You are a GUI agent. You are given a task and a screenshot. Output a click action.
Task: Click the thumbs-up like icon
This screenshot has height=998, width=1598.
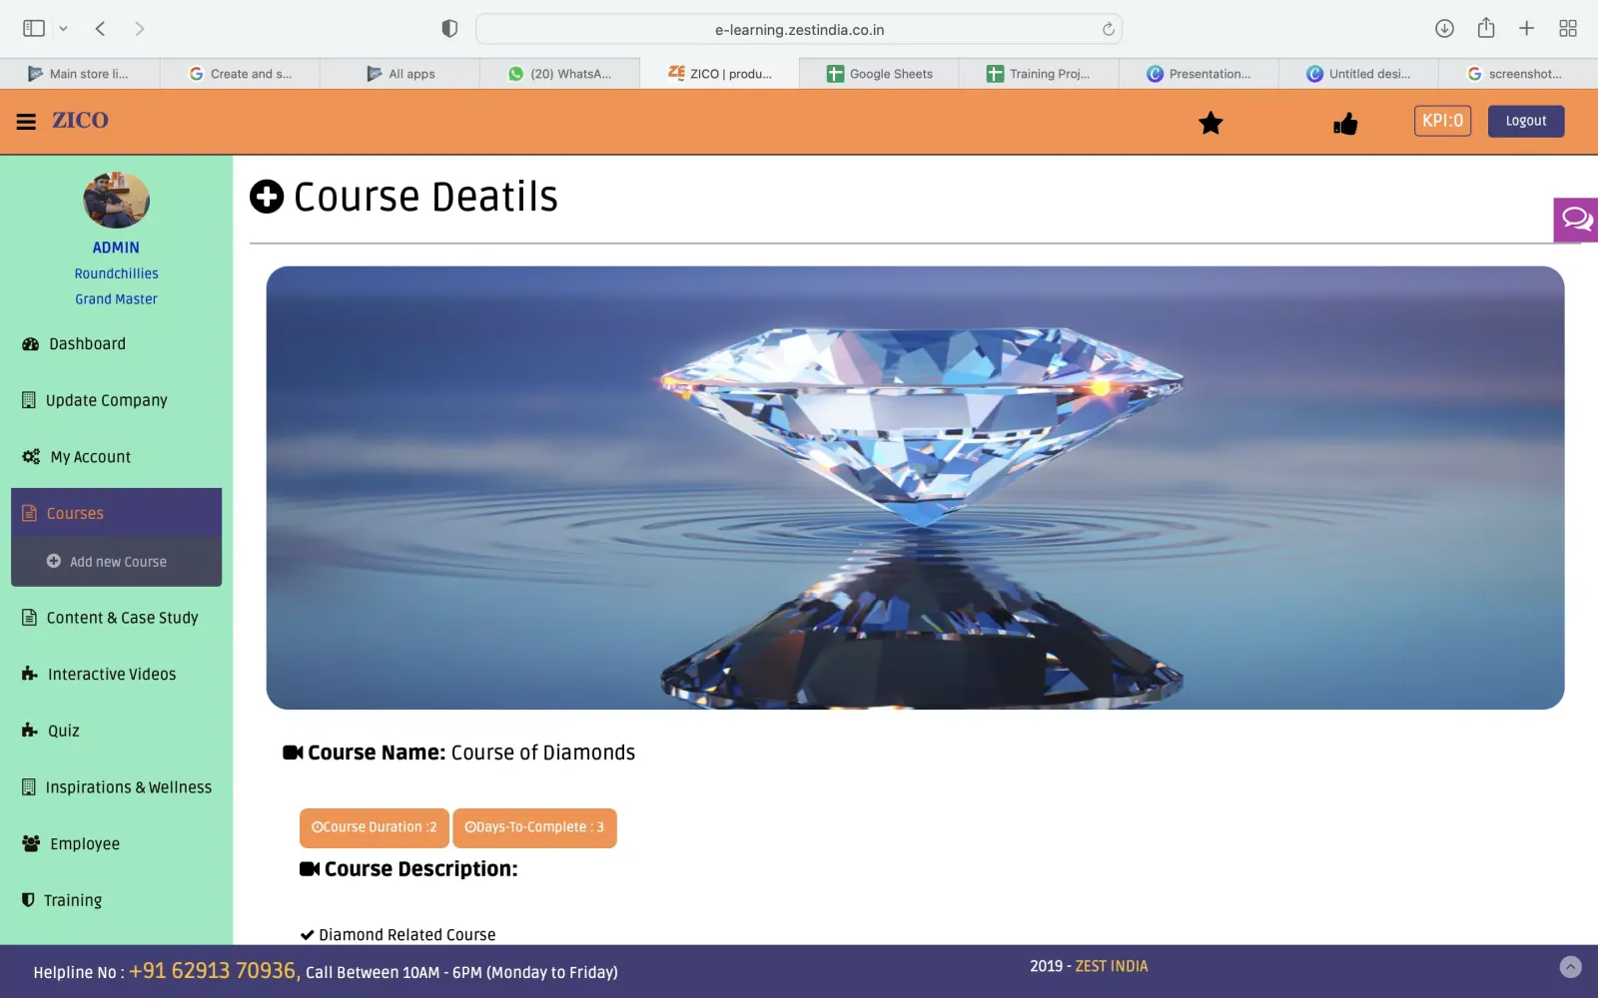[1345, 124]
